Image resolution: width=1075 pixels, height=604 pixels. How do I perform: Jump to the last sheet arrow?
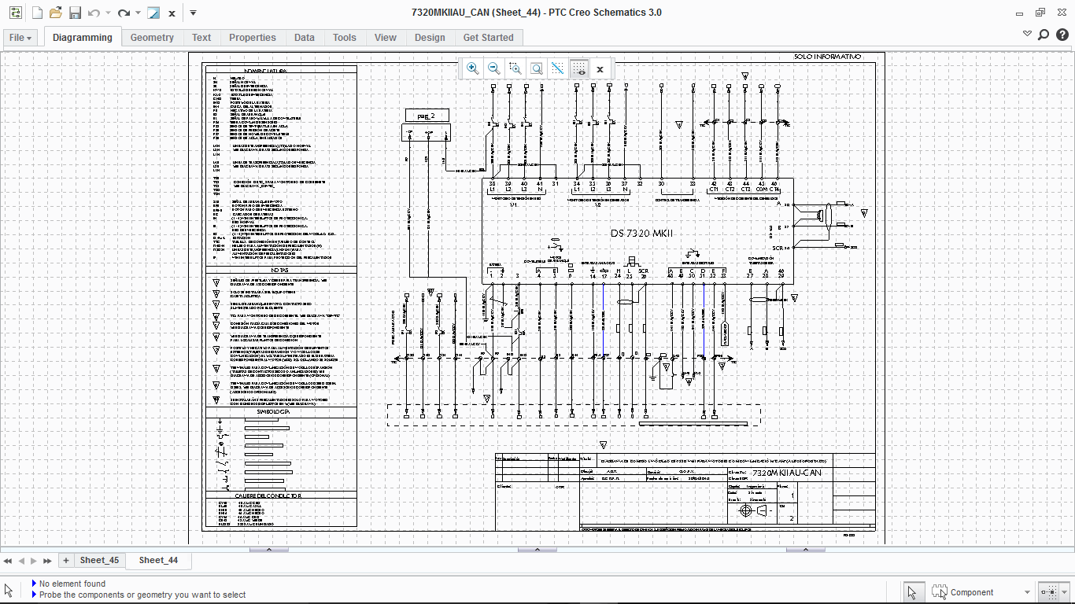click(47, 561)
